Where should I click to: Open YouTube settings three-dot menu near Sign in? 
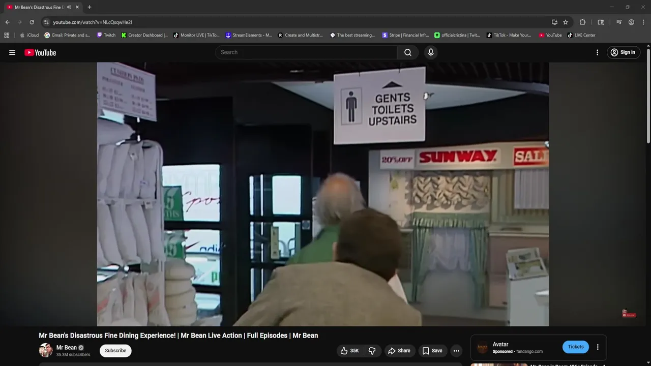598,52
